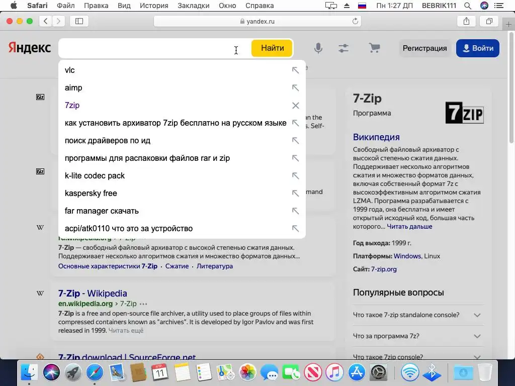
Task: Open Siri from the menu bar
Action: click(484, 6)
